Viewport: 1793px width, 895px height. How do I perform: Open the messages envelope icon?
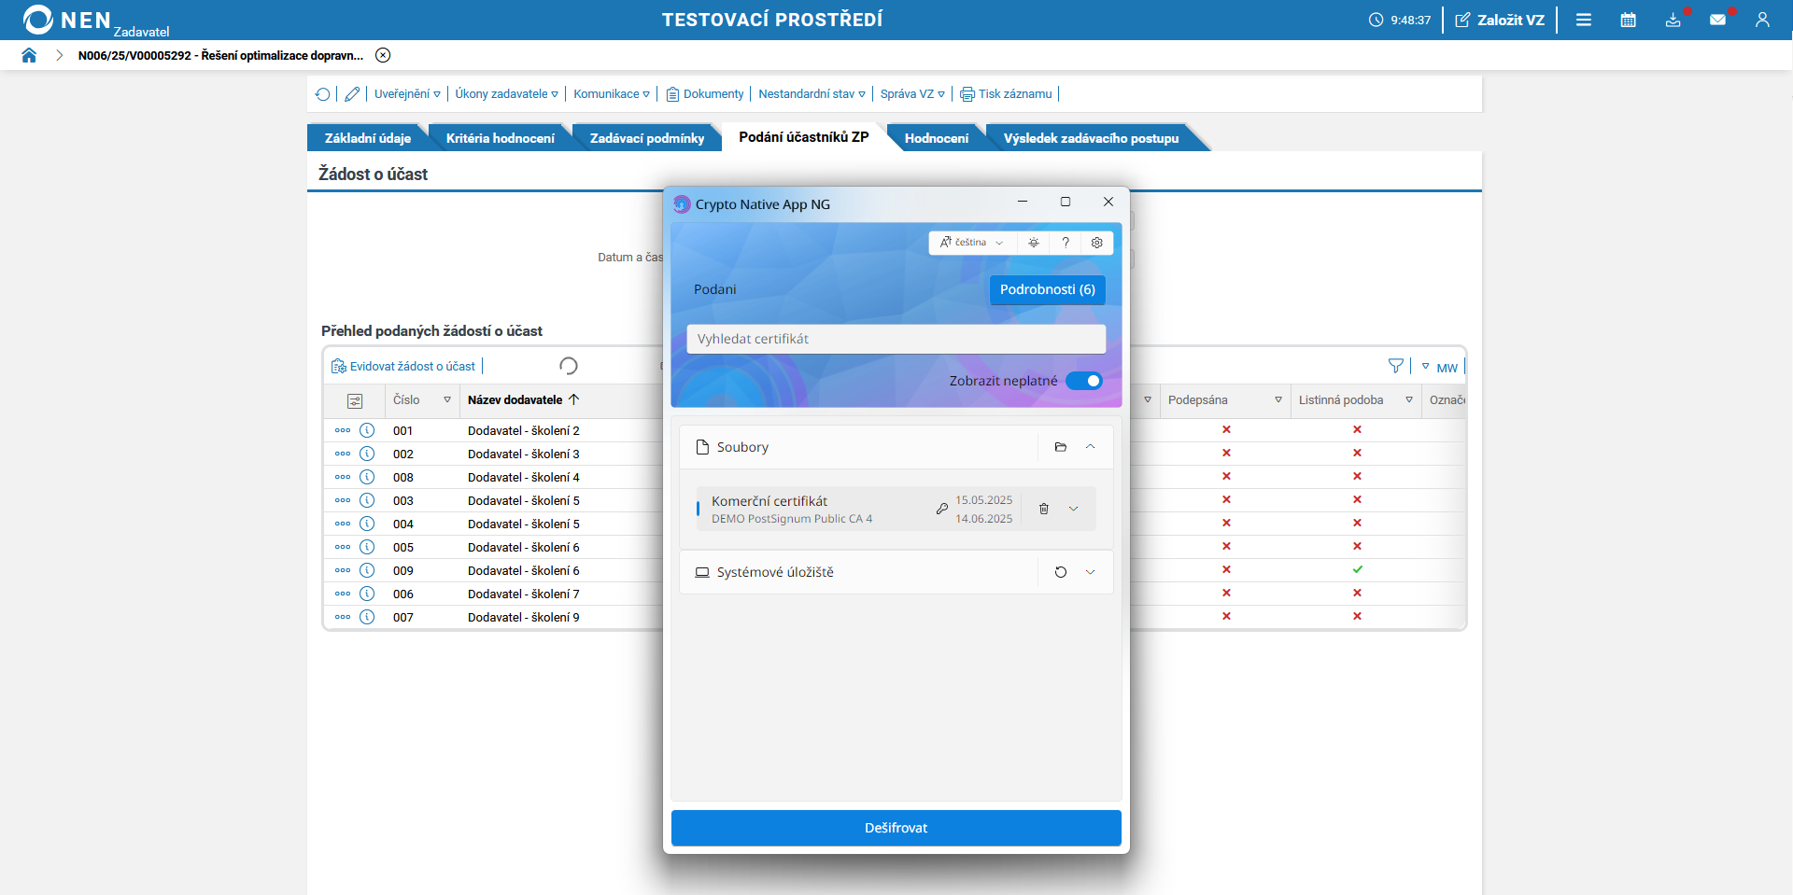(x=1718, y=20)
